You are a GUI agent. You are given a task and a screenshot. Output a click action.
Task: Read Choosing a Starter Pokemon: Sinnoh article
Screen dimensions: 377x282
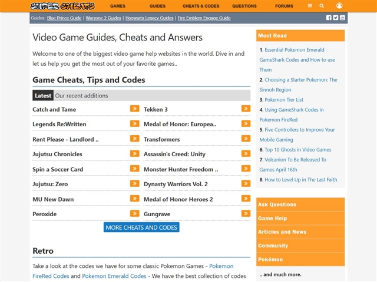point(299,85)
